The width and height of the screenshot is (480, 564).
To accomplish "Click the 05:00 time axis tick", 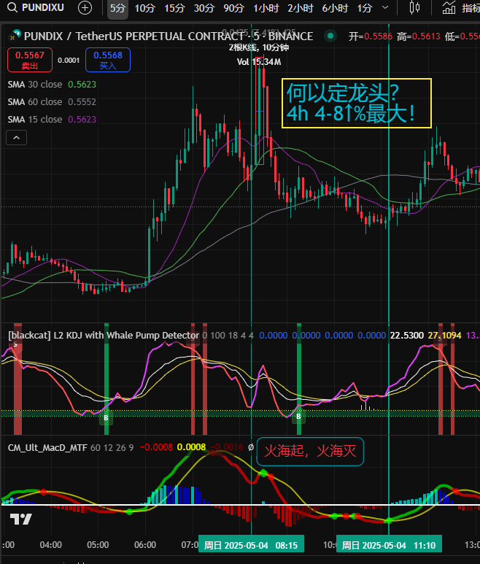I will click(x=98, y=544).
